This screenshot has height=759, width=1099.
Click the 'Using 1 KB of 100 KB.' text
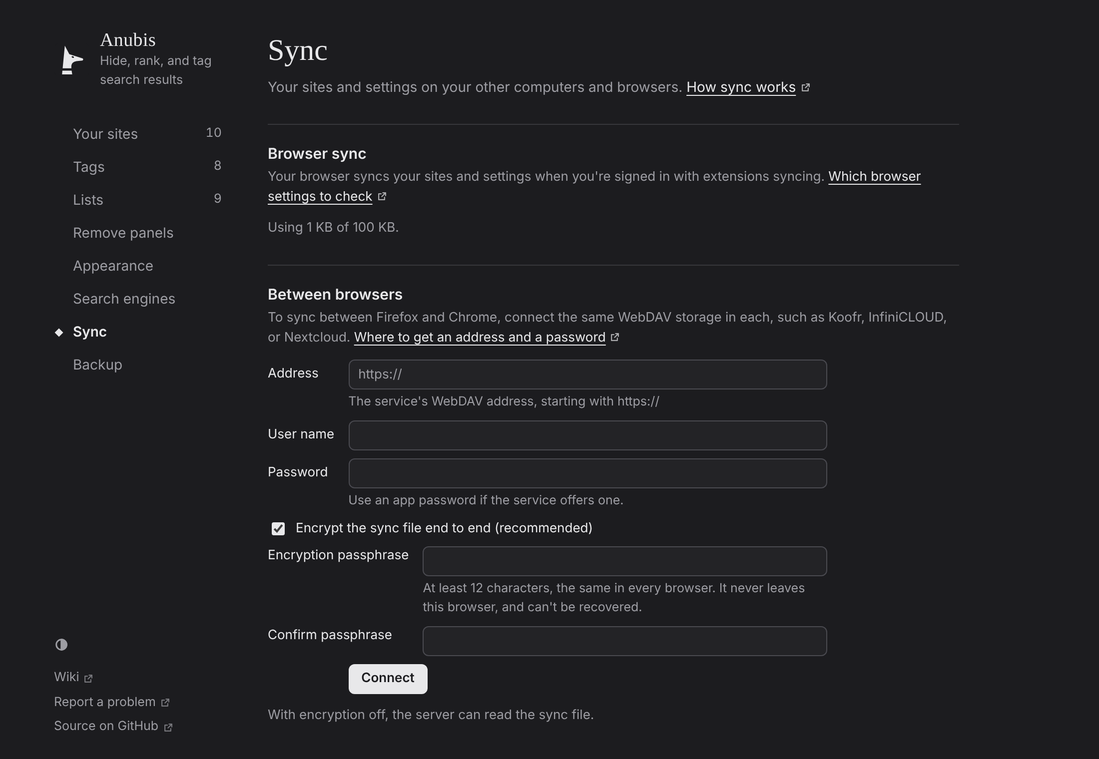click(x=333, y=228)
